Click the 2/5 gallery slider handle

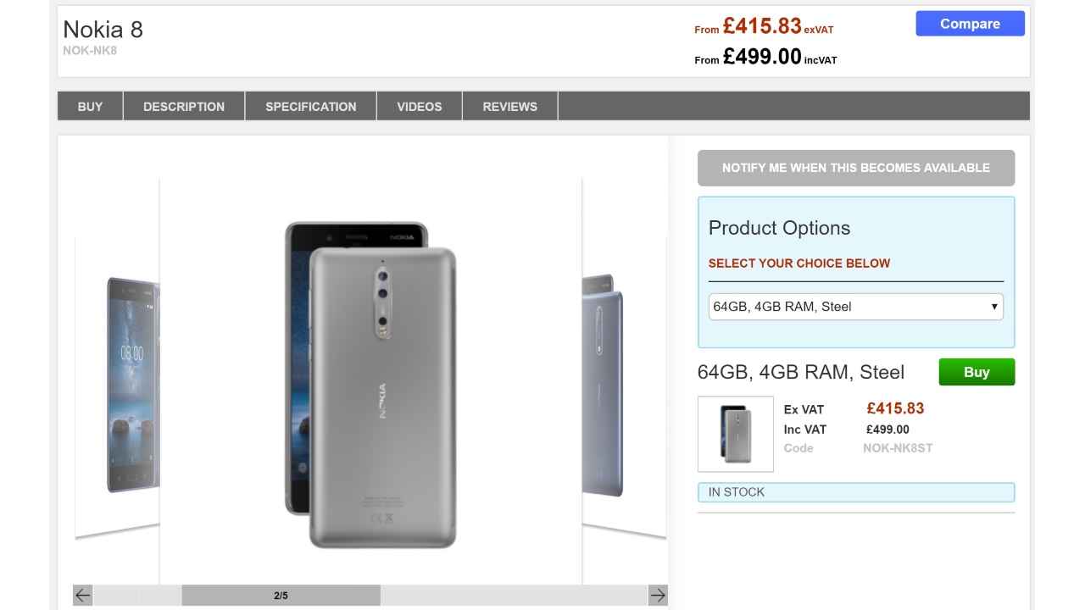click(x=281, y=596)
